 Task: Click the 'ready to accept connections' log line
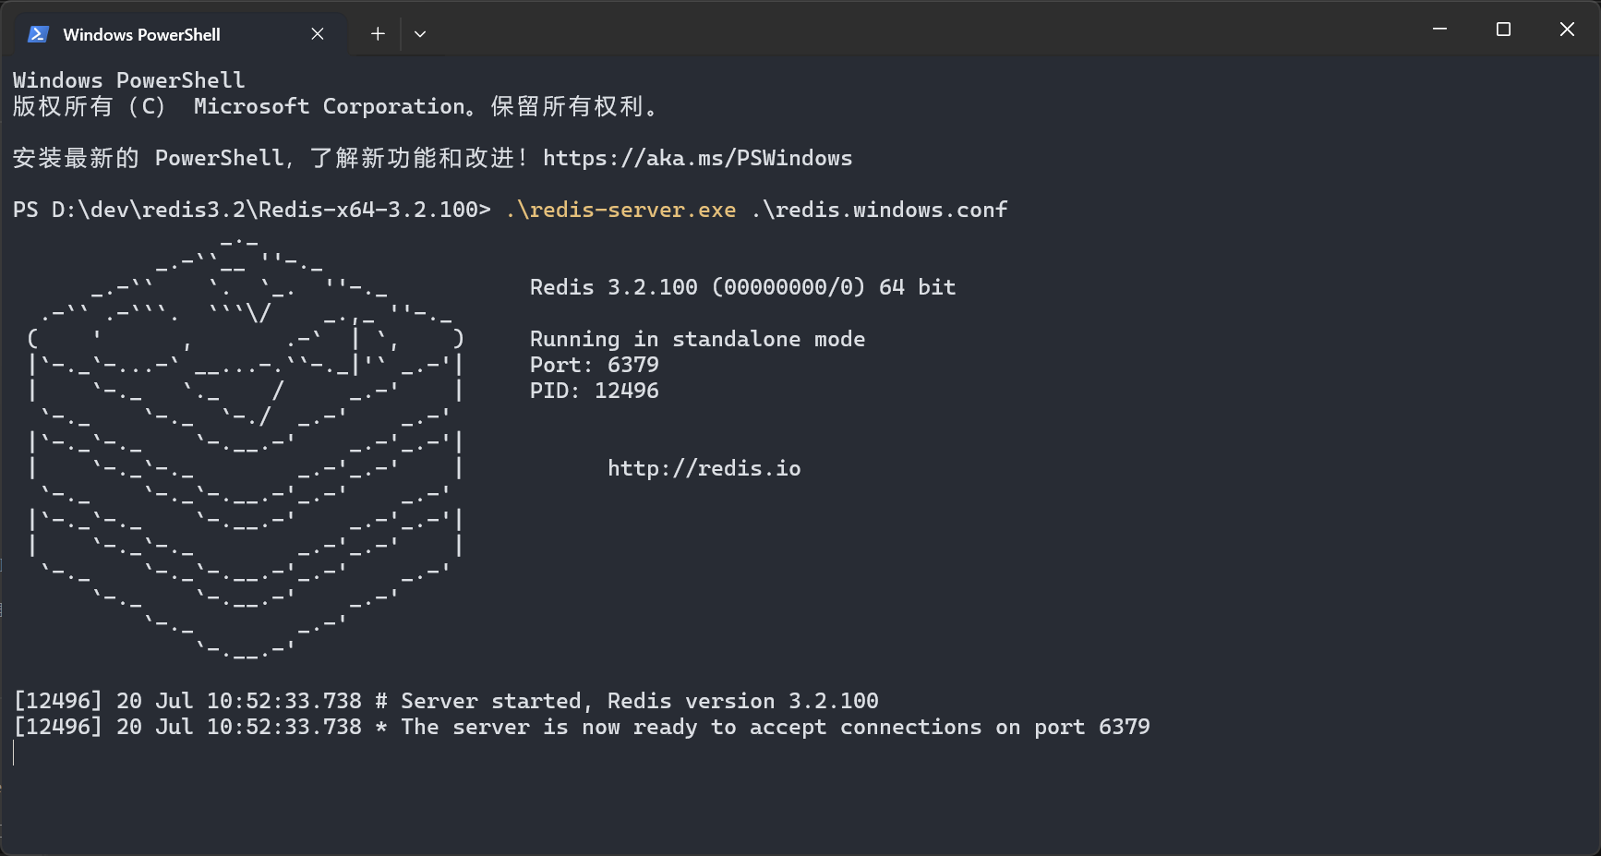(582, 727)
